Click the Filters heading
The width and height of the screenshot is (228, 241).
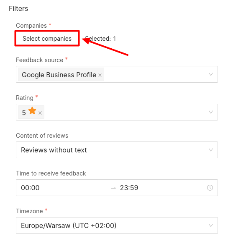point(18,8)
